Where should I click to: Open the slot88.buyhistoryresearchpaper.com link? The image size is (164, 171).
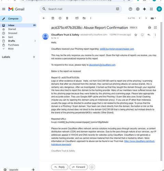pyautogui.click(x=117, y=49)
